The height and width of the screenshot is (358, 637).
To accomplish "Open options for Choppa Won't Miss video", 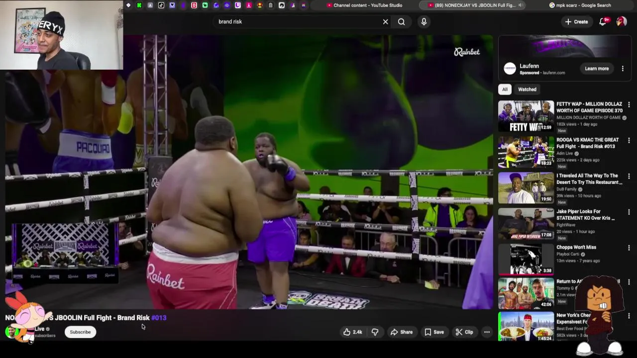I will point(629,248).
